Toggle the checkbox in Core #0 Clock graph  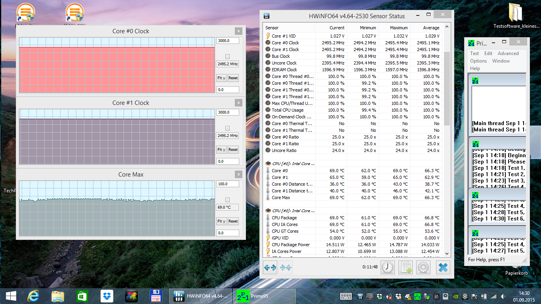point(227,57)
